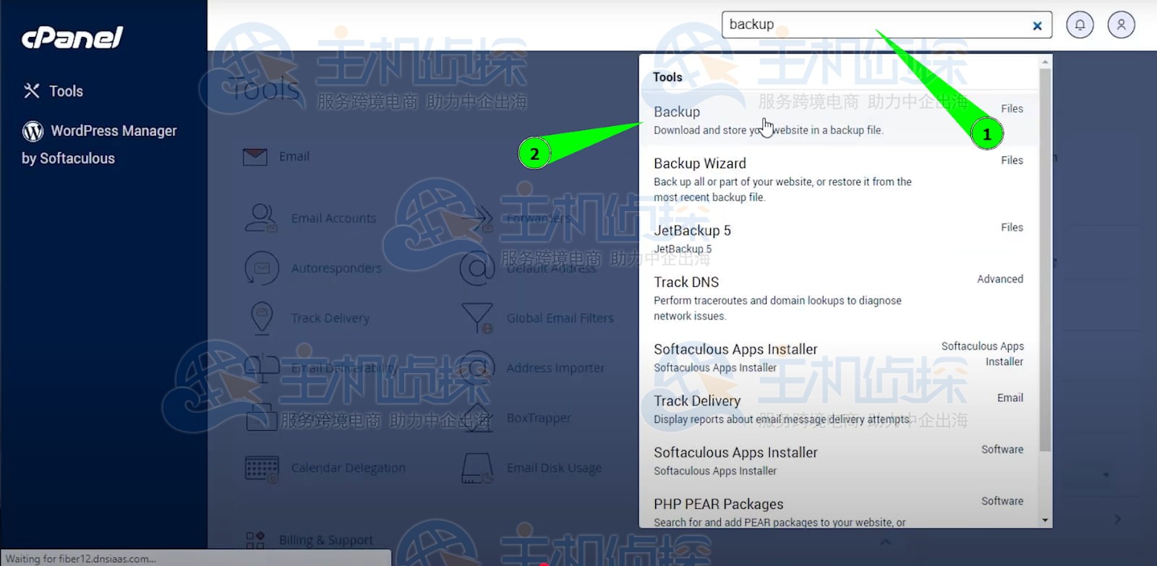Click the Track Delivery pin icon
The image size is (1157, 566).
(262, 318)
